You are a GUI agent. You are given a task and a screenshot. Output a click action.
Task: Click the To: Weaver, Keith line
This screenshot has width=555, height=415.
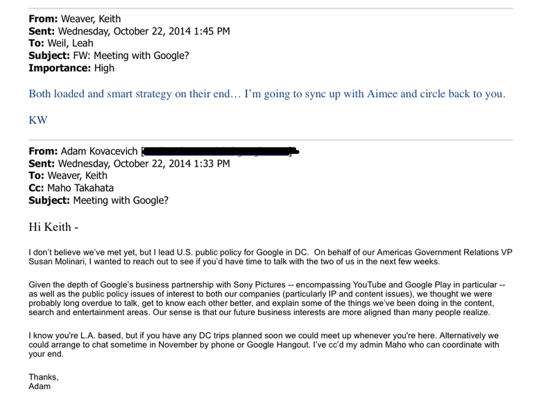tap(68, 176)
